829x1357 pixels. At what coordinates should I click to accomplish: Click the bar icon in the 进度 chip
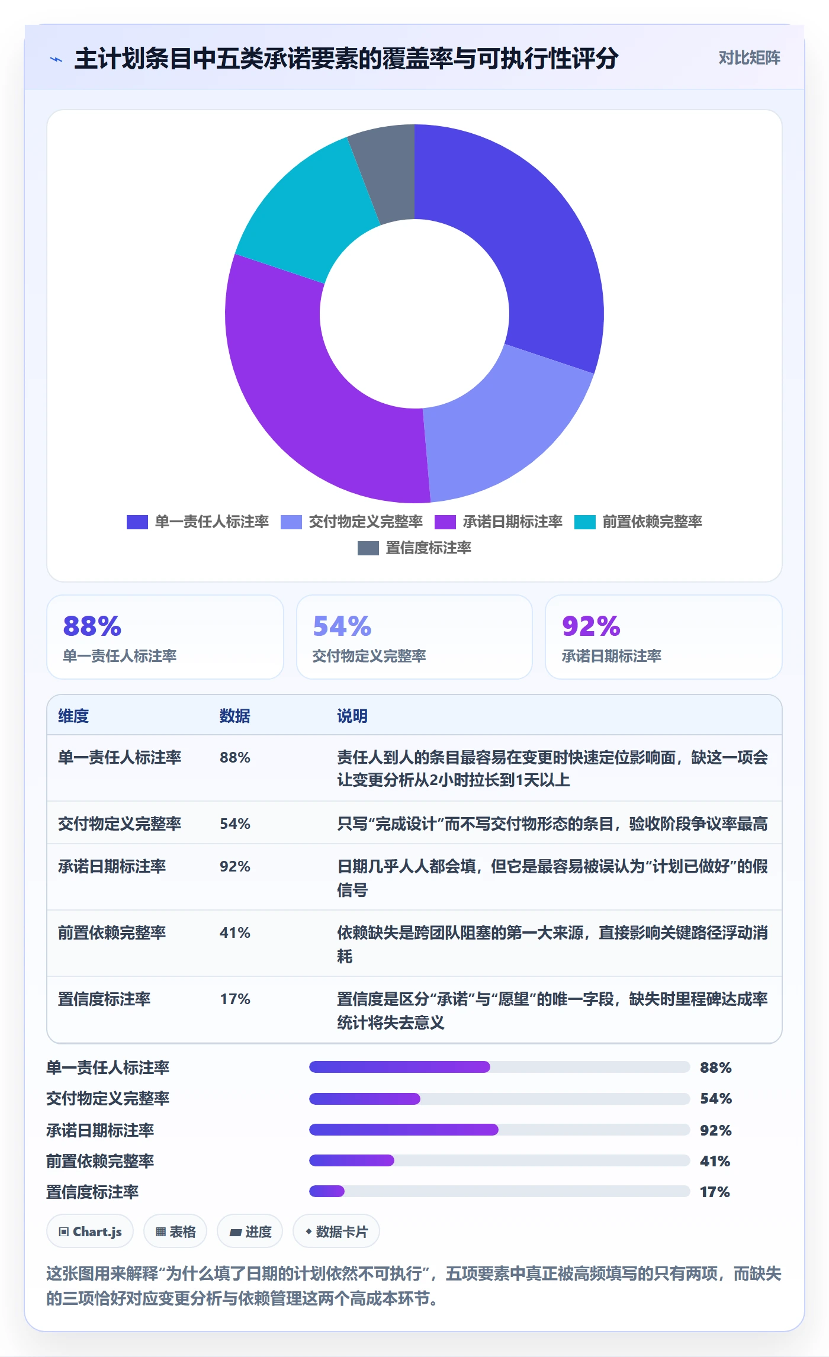(x=236, y=1233)
